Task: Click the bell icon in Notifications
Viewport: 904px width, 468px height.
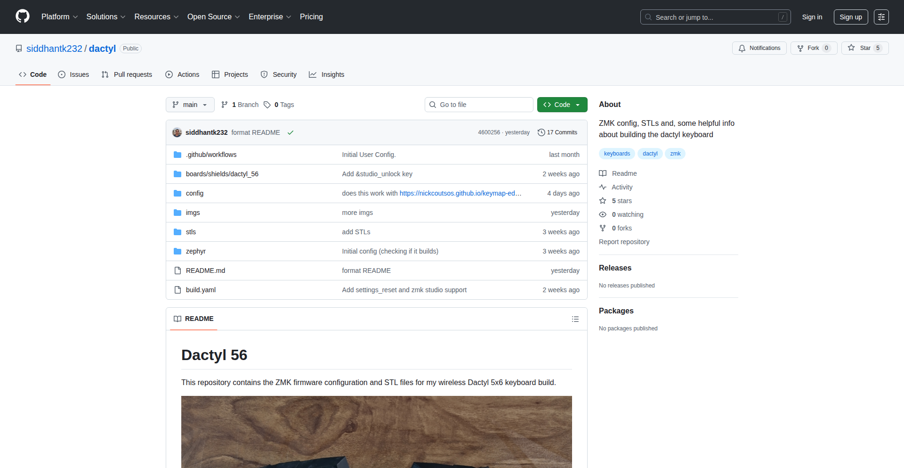Action: (x=742, y=48)
